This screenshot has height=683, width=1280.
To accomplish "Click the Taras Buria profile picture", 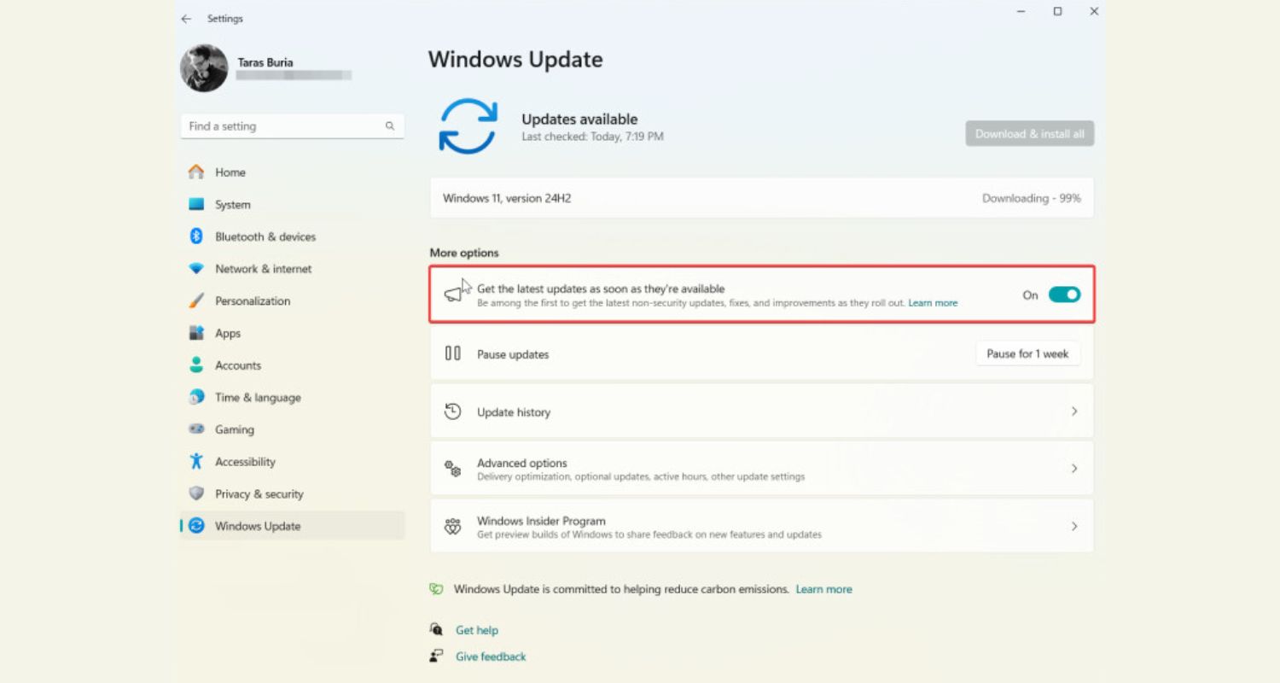I will point(204,68).
